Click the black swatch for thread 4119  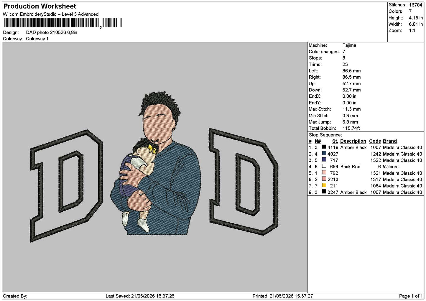[x=324, y=147]
